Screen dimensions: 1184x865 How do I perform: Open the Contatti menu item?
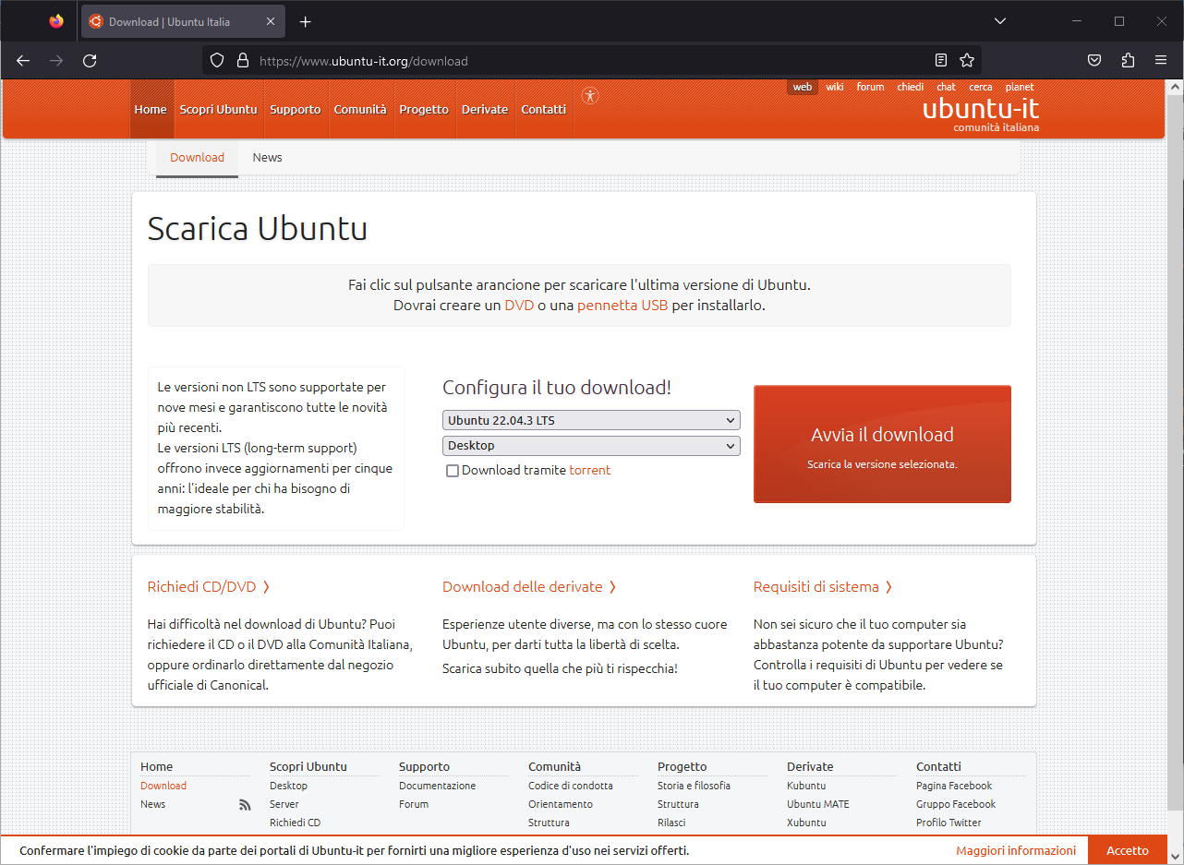click(x=544, y=109)
